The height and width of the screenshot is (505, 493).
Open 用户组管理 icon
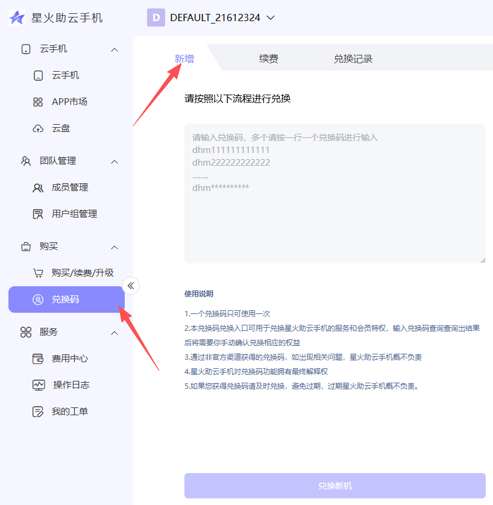click(x=38, y=215)
